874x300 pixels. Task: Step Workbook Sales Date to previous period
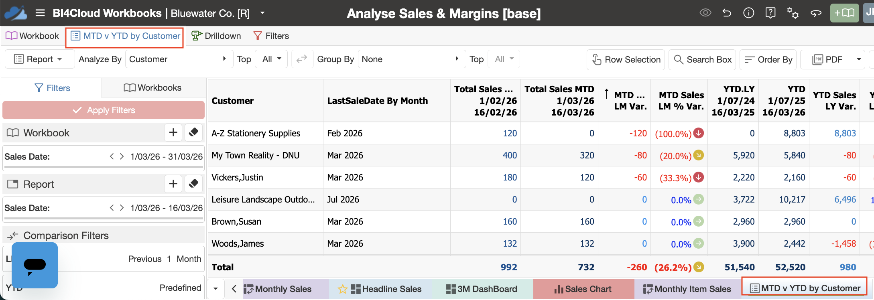point(112,156)
